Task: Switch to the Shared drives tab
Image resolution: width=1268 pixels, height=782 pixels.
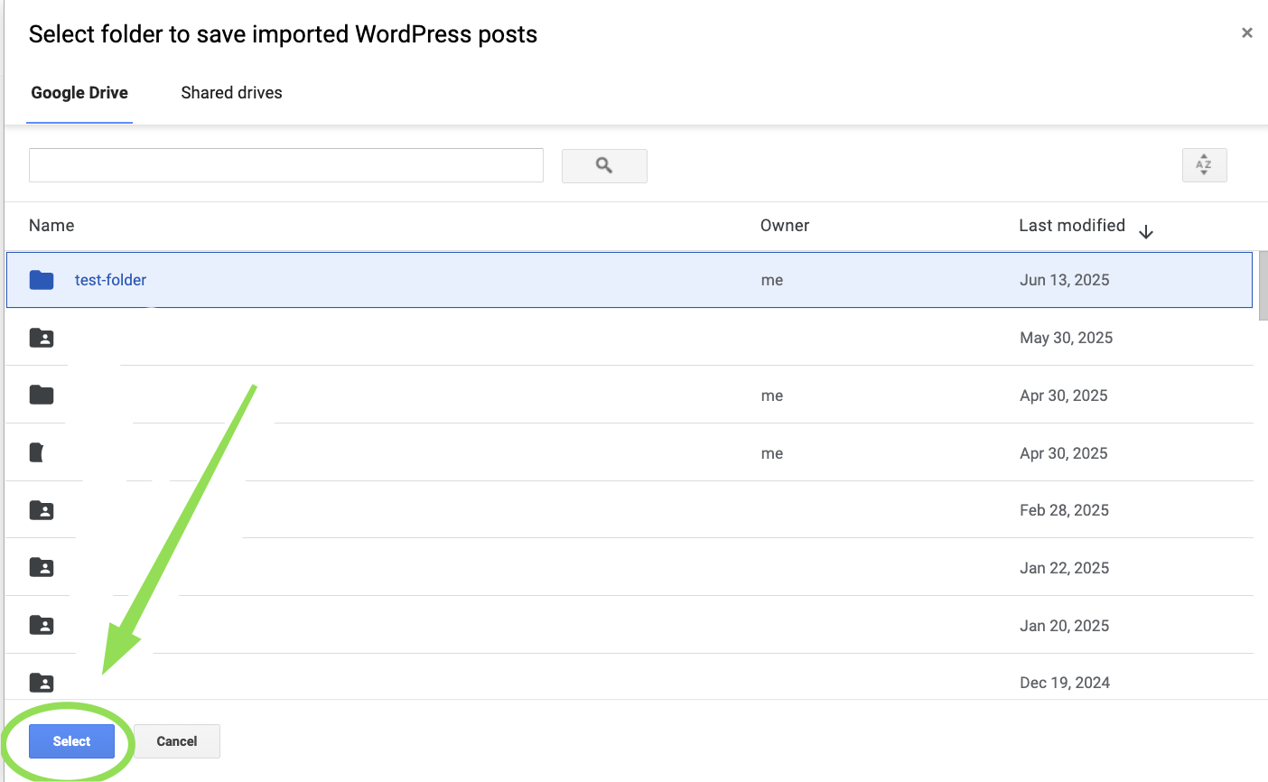Action: 231,93
